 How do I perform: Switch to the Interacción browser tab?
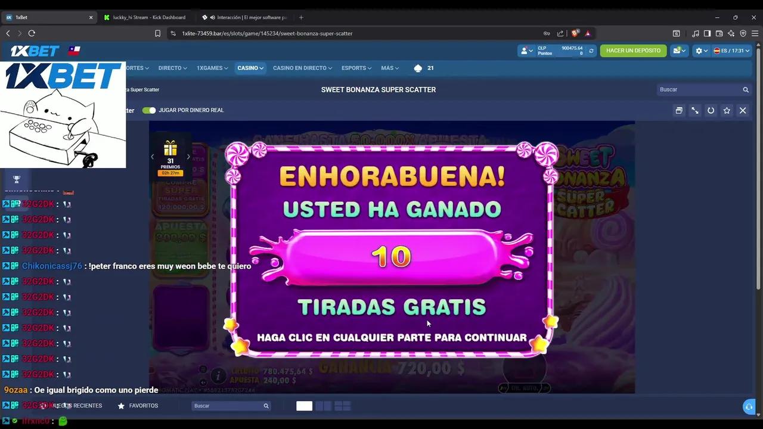[x=244, y=17]
